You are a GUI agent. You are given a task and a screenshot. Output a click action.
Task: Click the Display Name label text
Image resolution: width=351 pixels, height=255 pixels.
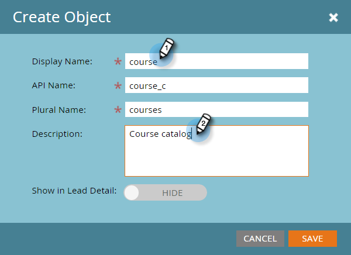63,61
